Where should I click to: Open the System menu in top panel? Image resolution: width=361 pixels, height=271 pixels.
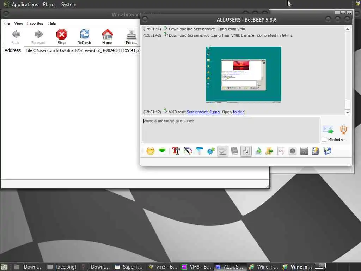pos(69,4)
